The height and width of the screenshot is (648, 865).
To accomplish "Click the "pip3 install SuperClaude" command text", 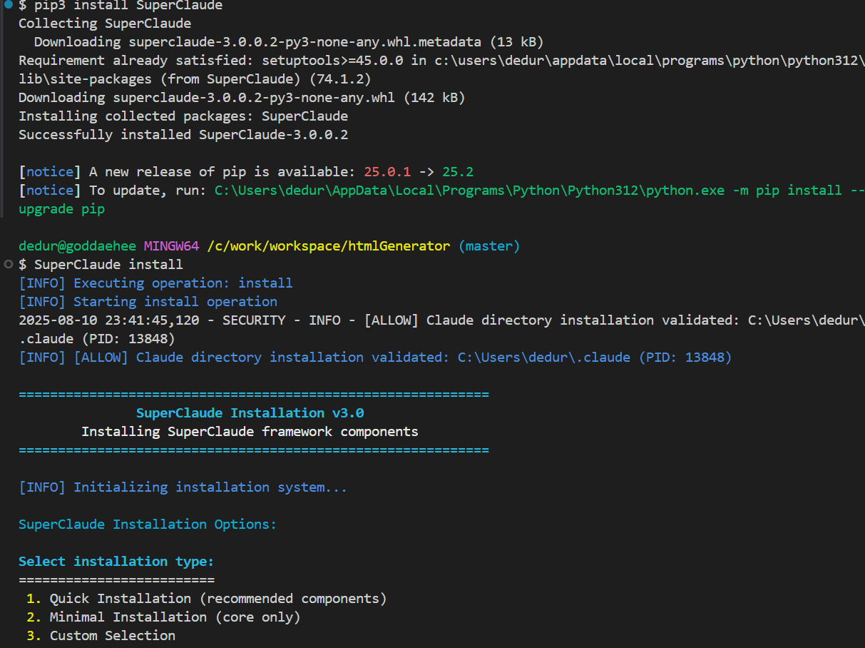I will pyautogui.click(x=128, y=6).
